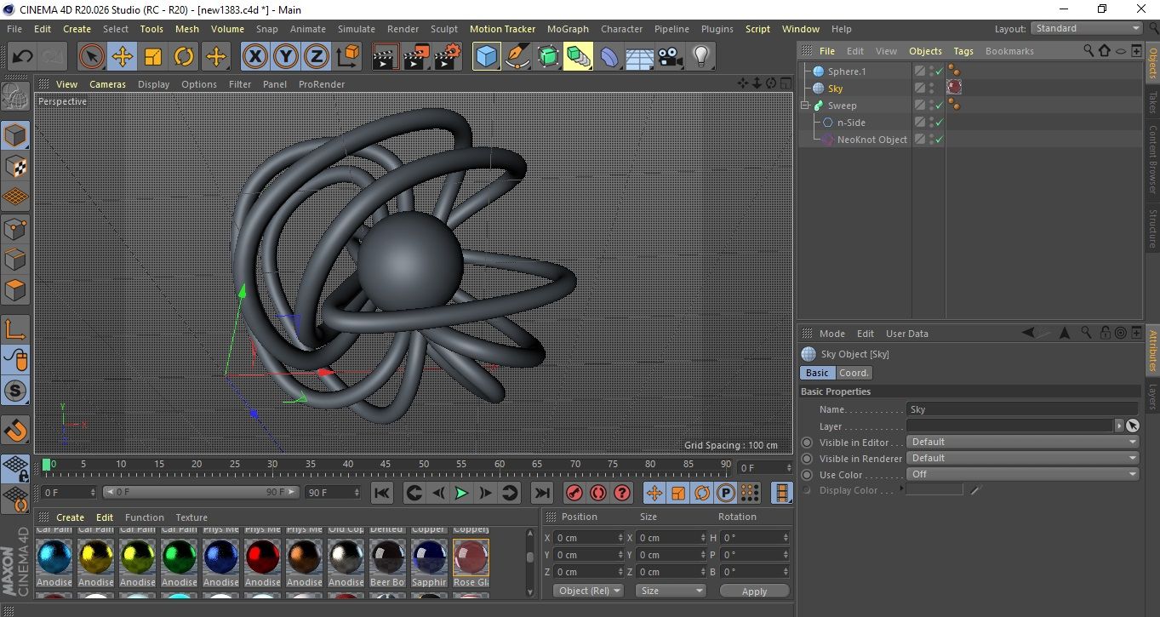Open Object (Rel) coordinate dropdown
The width and height of the screenshot is (1160, 617).
[588, 591]
